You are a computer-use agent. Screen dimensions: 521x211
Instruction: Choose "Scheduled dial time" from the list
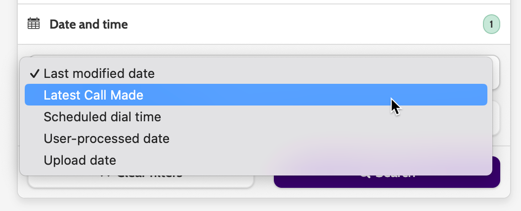[102, 117]
